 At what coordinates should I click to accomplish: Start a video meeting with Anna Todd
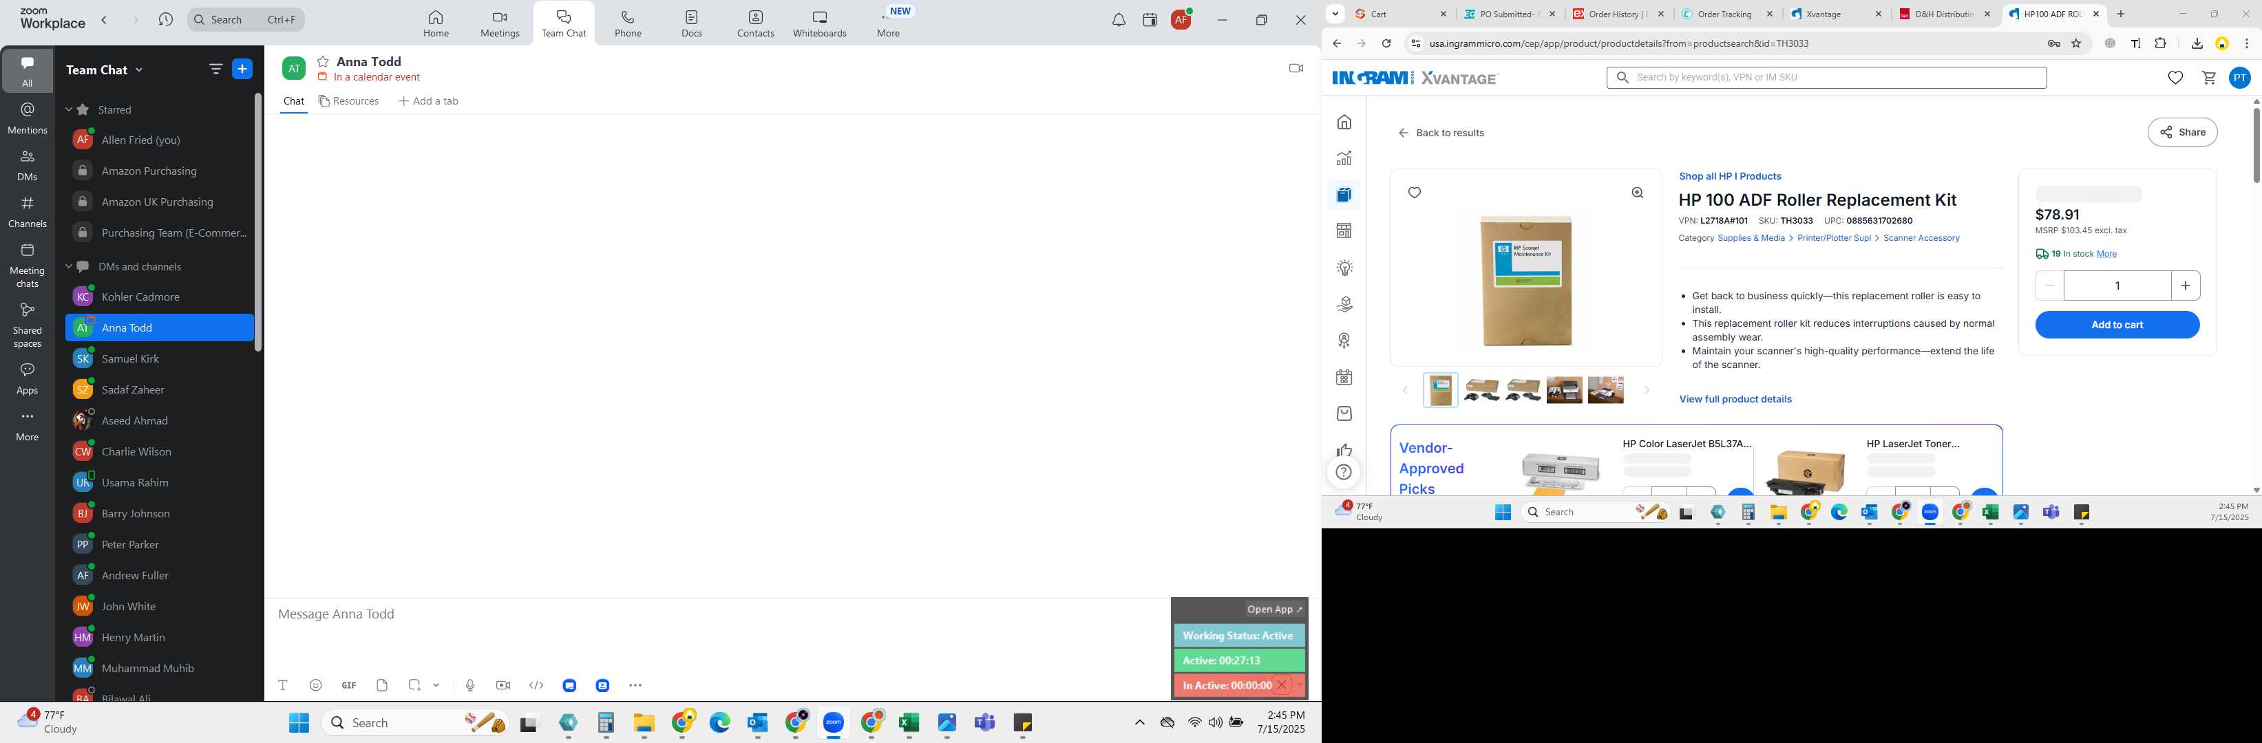[1296, 68]
